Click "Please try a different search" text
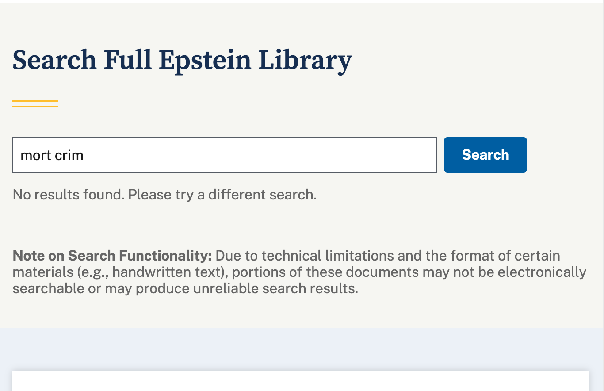 222,195
